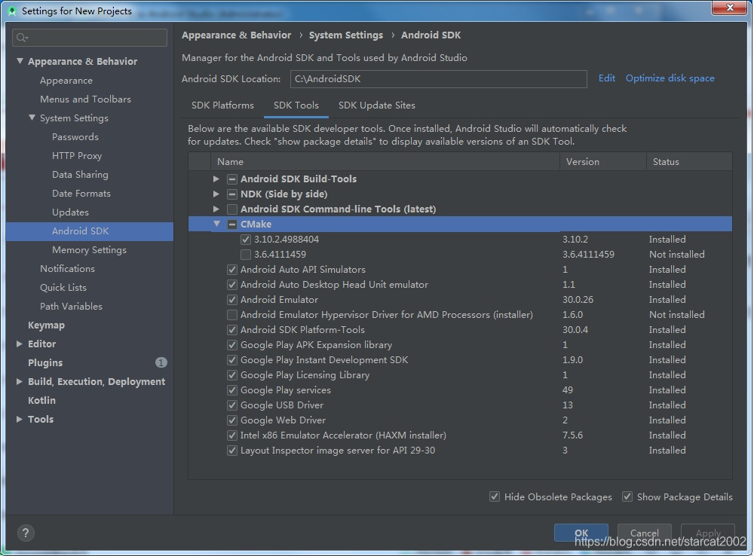Expand the Editor section
Image resolution: width=754 pixels, height=556 pixels.
[20, 344]
